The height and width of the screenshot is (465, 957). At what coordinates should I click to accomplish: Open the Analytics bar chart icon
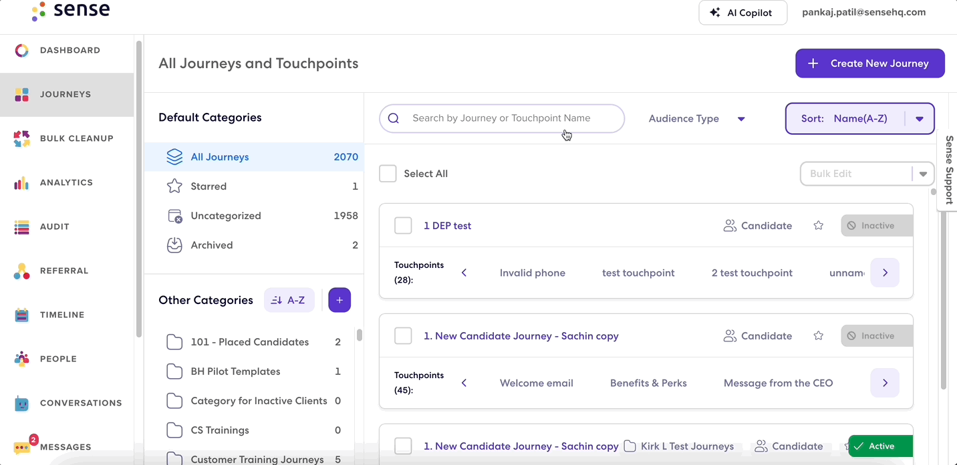[22, 182]
